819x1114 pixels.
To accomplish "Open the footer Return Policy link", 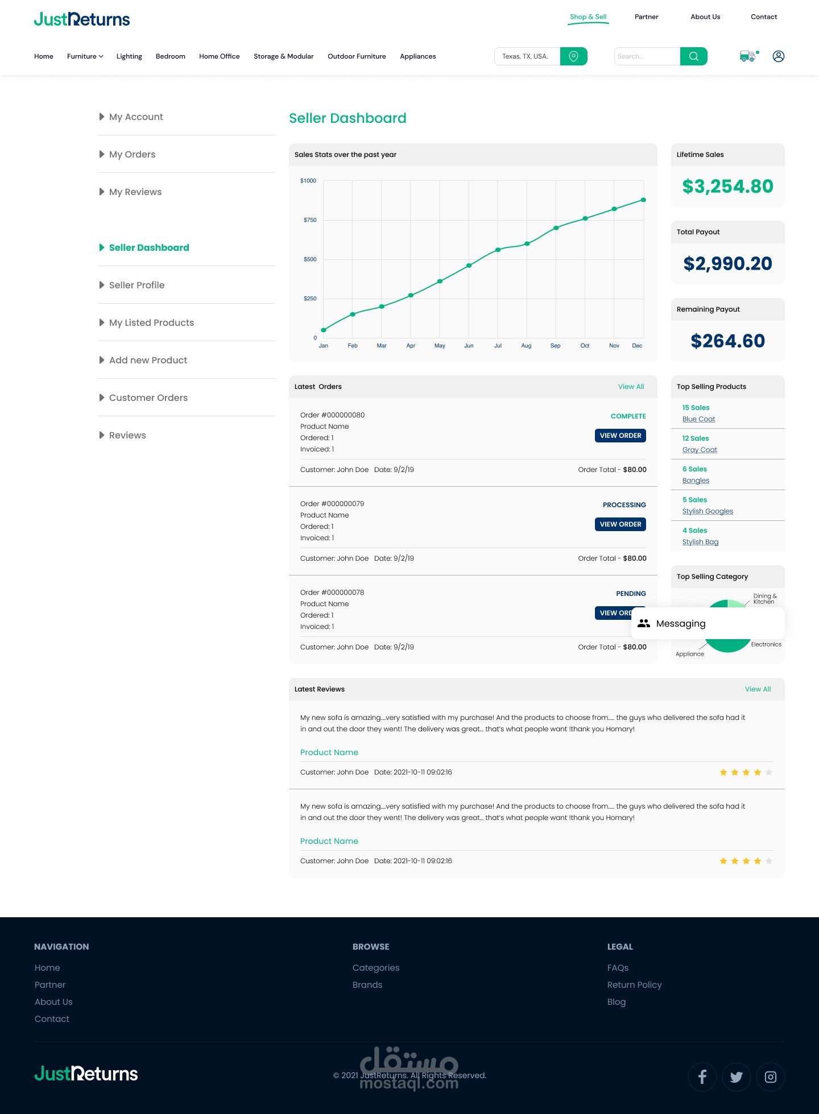I will [x=635, y=985].
